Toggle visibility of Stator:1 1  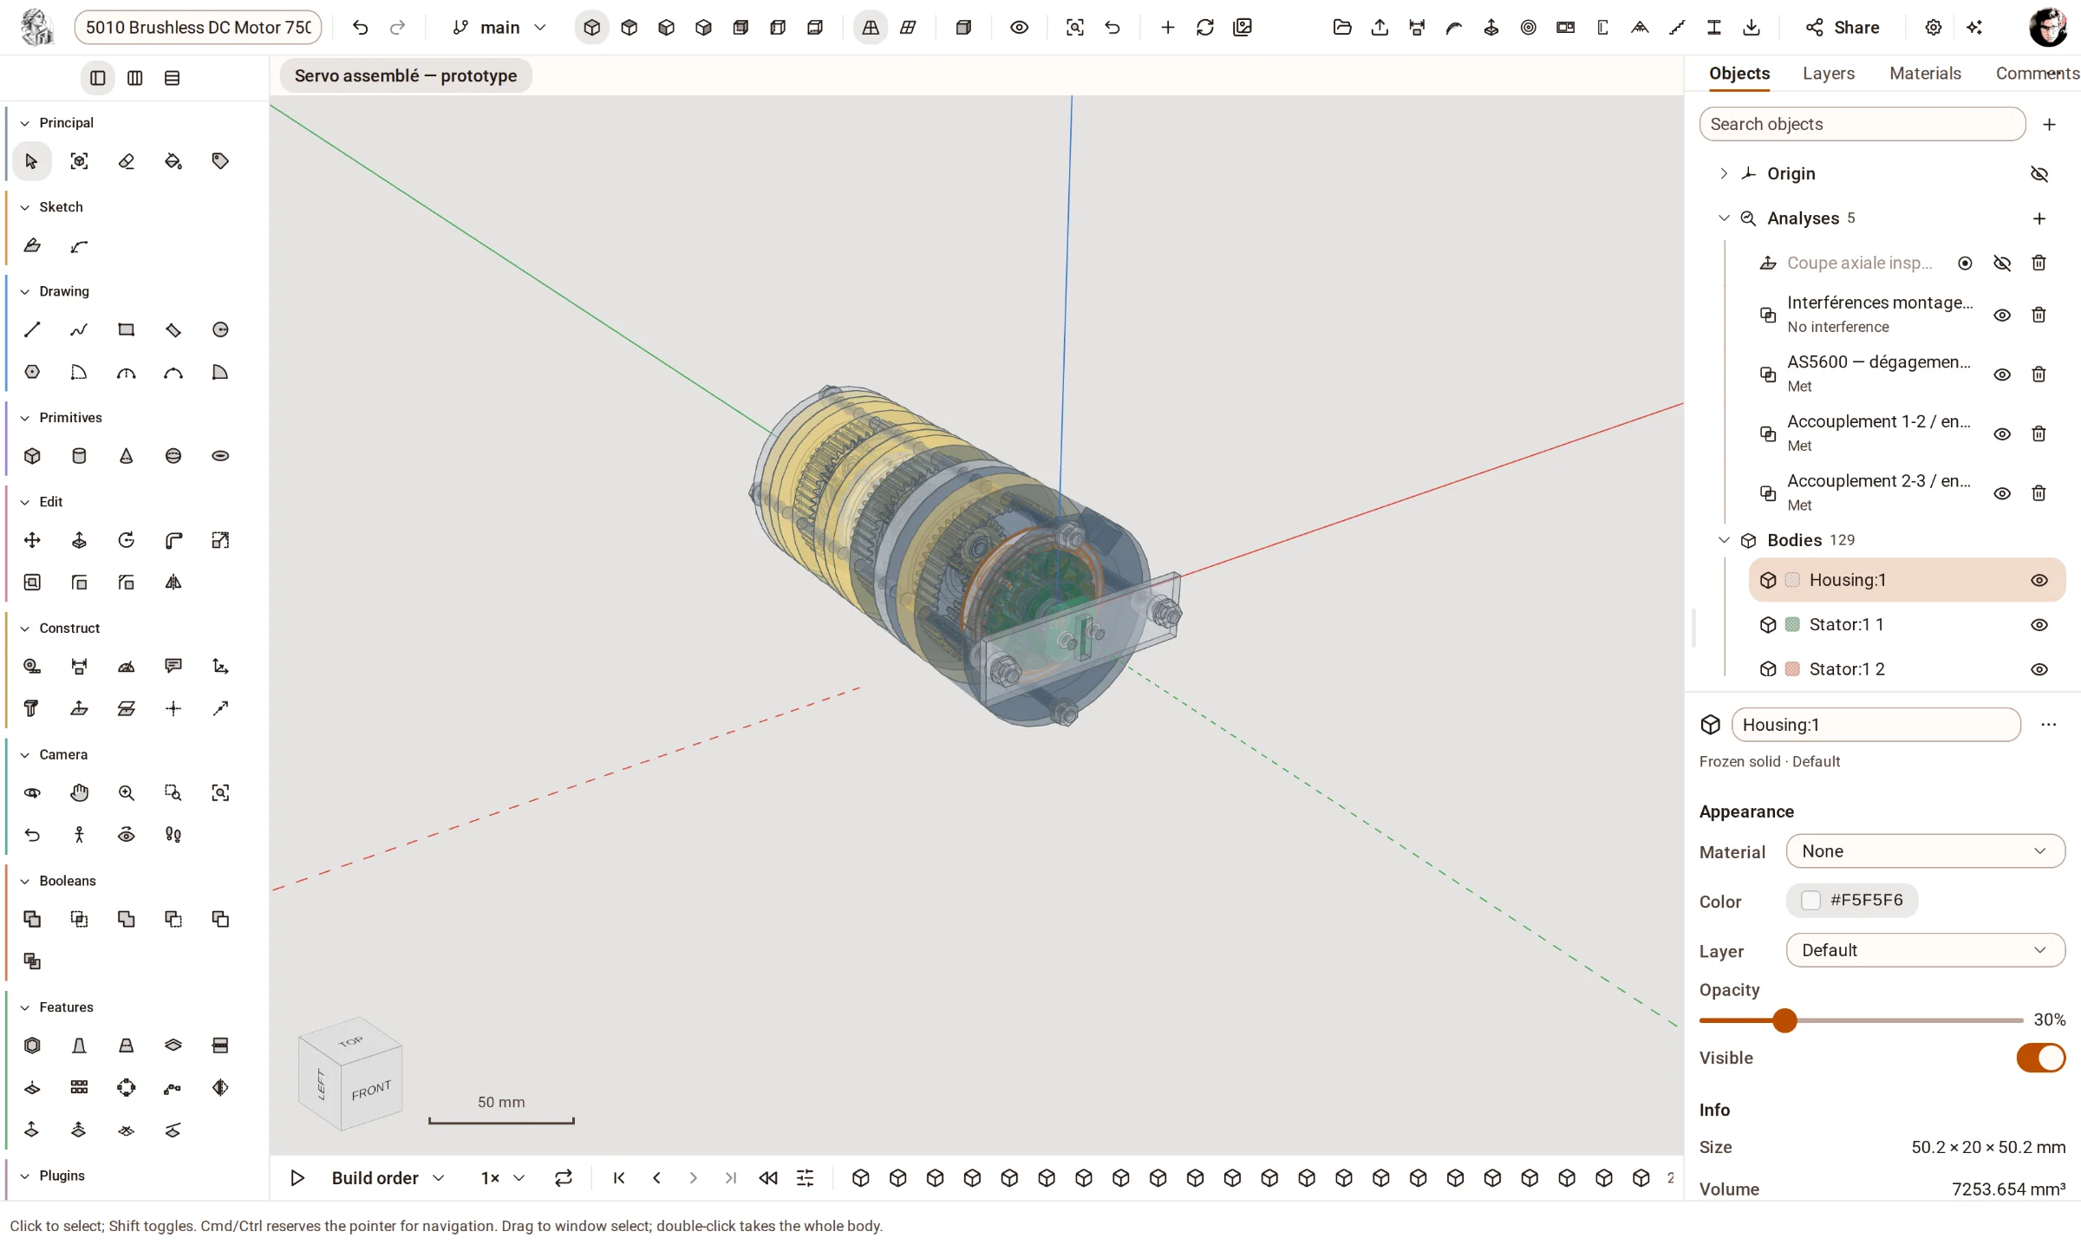[2039, 625]
